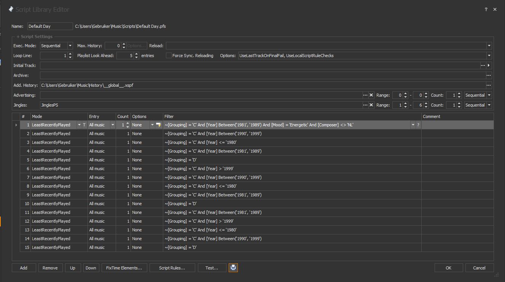Browse for the Archive file via ellipsis
Image resolution: width=505 pixels, height=282 pixels.
point(489,75)
